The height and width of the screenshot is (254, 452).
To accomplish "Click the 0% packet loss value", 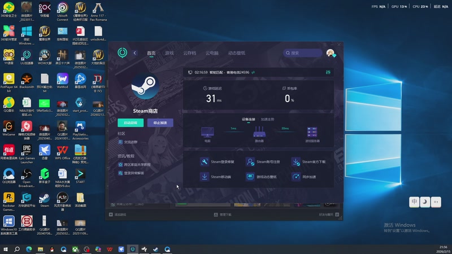I will pyautogui.click(x=289, y=99).
